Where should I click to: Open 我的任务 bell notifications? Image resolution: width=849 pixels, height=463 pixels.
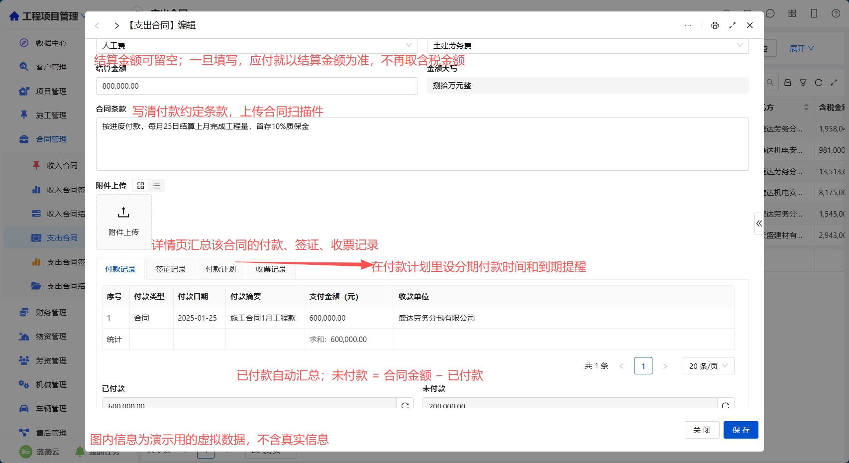coord(80,452)
